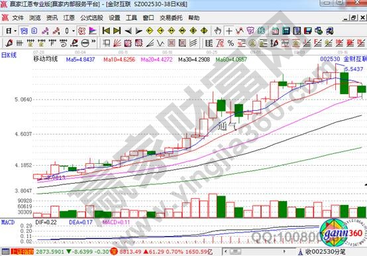Enable the crosshair cursor tool

pos(229,31)
